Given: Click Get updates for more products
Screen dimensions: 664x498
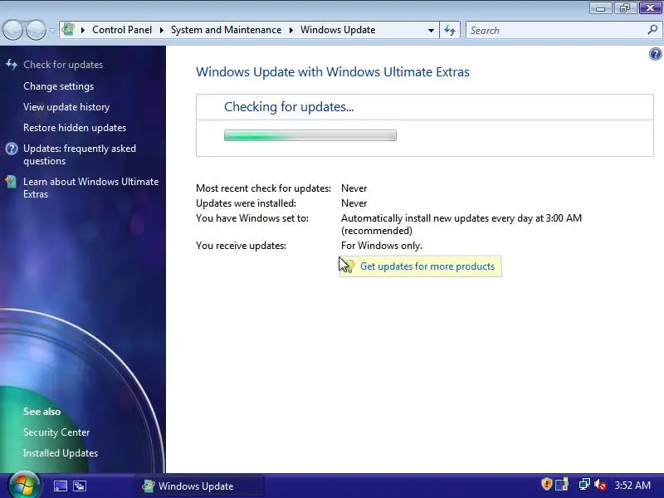Looking at the screenshot, I should coord(427,266).
